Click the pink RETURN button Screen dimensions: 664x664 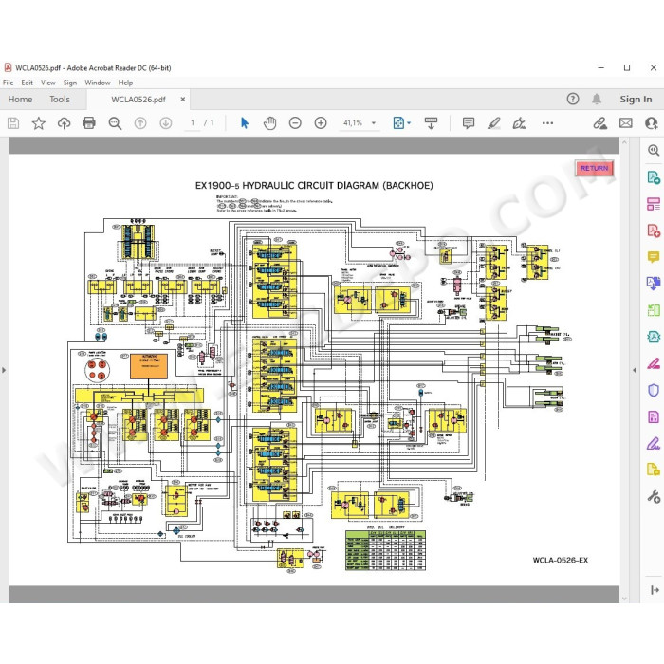tap(594, 168)
